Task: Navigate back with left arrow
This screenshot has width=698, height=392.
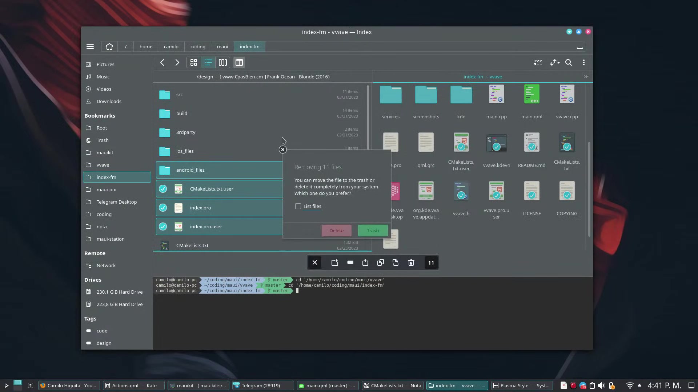Action: [163, 62]
